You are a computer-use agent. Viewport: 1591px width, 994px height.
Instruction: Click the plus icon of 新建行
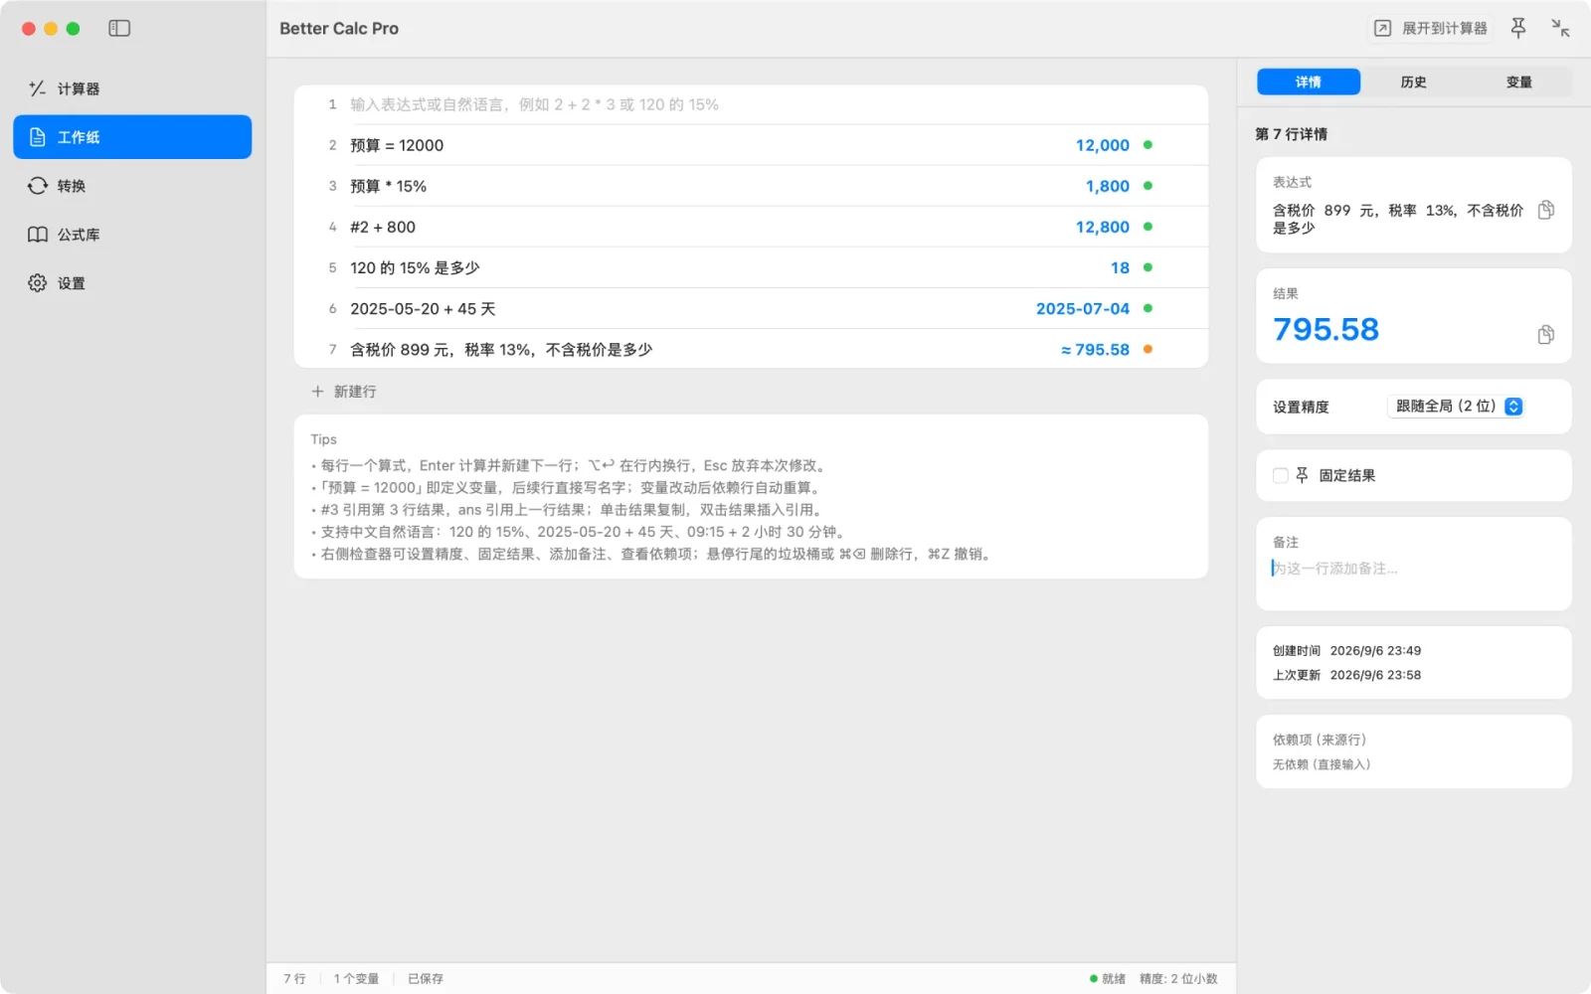[317, 392]
